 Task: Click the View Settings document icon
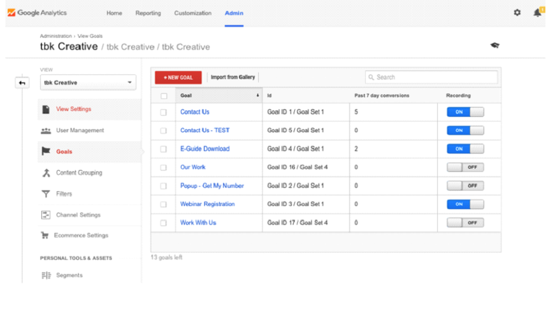(46, 109)
